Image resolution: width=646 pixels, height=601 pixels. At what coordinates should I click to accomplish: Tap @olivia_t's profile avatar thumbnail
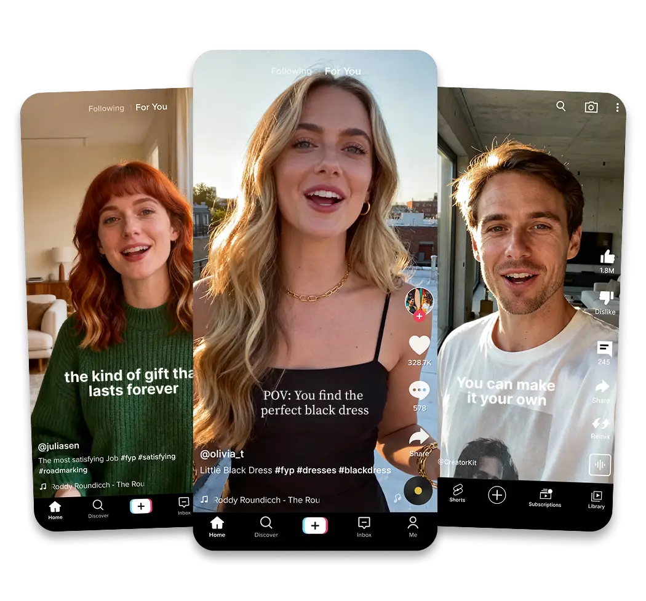click(x=418, y=301)
